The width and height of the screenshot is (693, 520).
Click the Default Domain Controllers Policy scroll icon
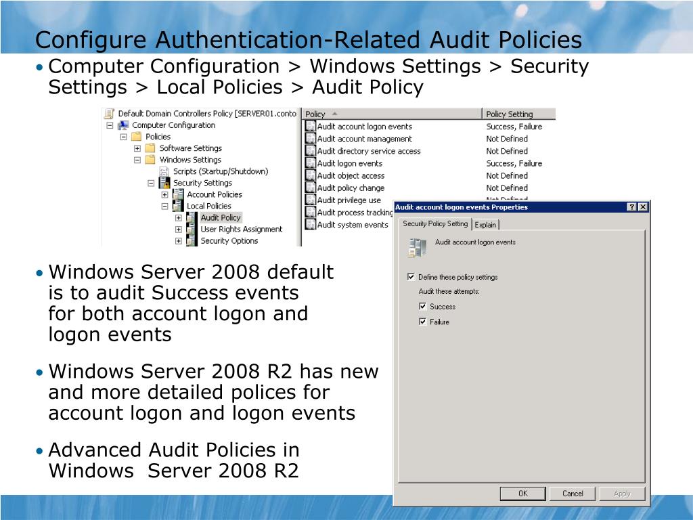pyautogui.click(x=109, y=114)
